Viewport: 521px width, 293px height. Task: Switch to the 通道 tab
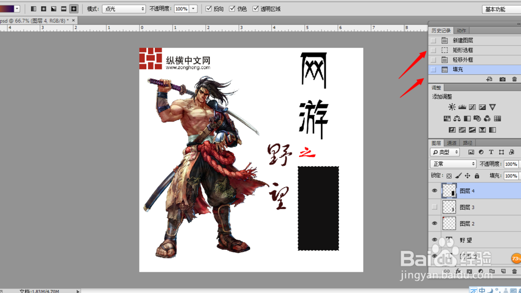(452, 143)
